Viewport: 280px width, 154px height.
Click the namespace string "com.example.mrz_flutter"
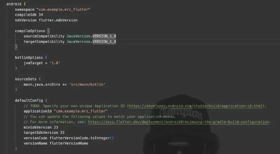pyautogui.click(x=63, y=9)
